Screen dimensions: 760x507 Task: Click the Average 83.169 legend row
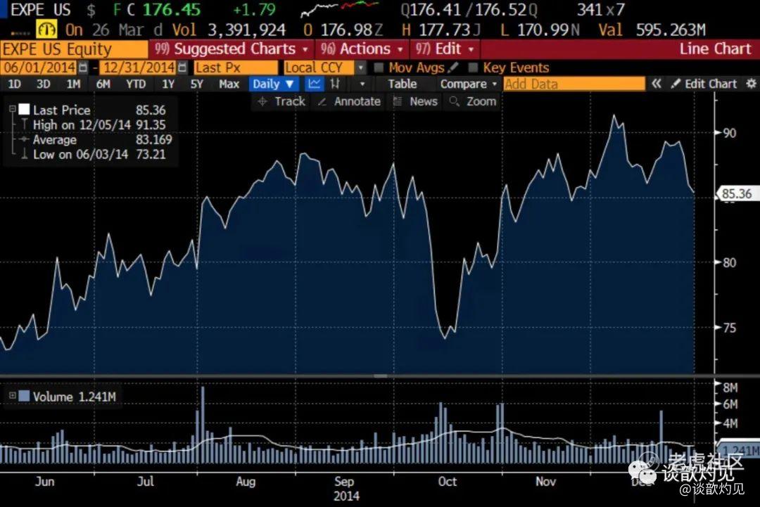(96, 139)
